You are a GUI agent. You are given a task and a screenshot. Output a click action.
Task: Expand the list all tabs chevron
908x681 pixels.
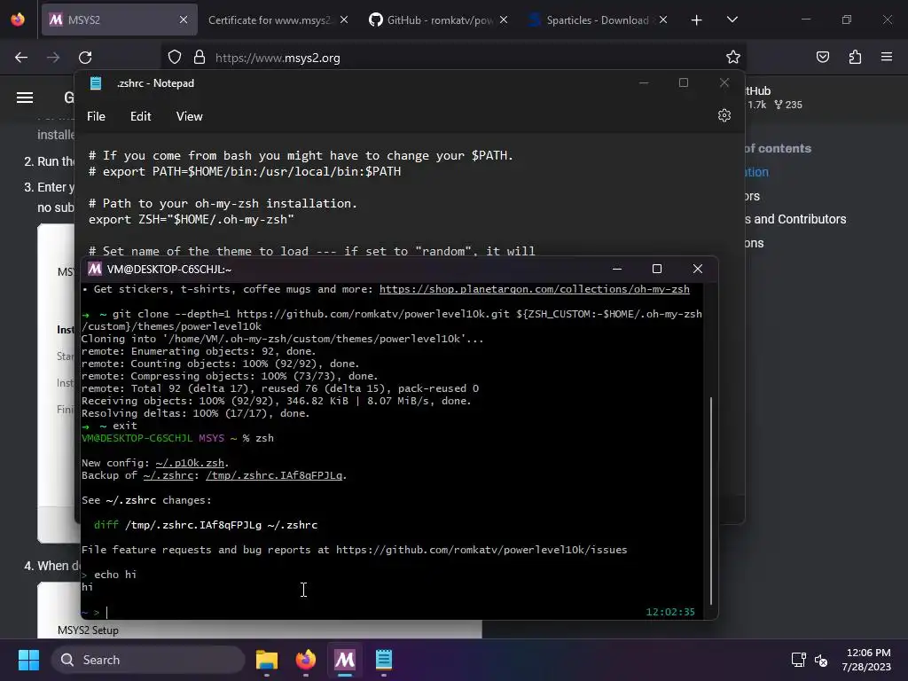(732, 20)
